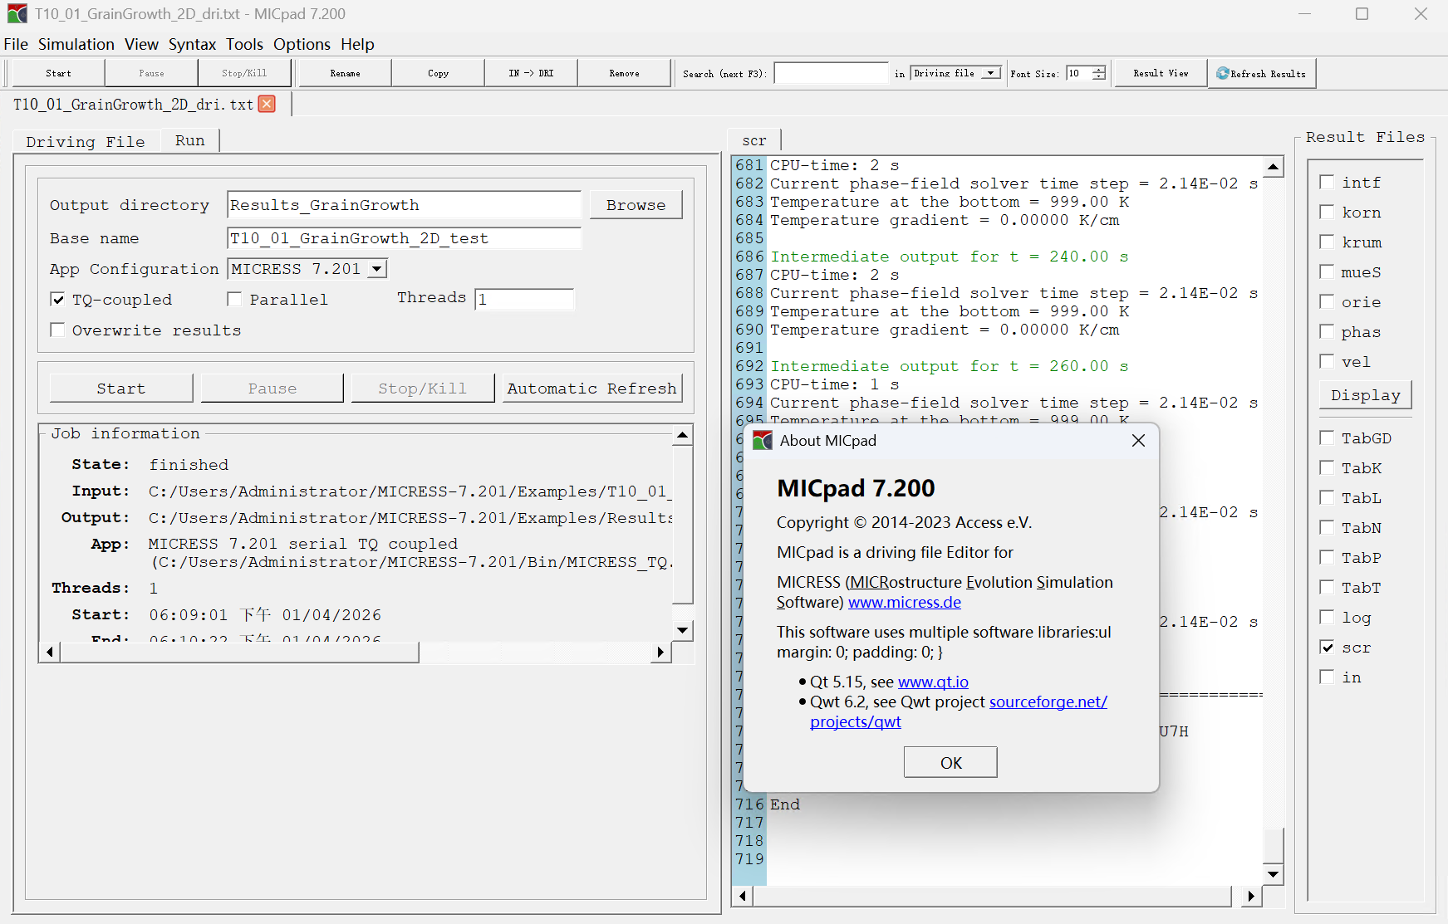This screenshot has height=924, width=1448.
Task: Click the Automatic Refresh button
Action: pos(592,389)
